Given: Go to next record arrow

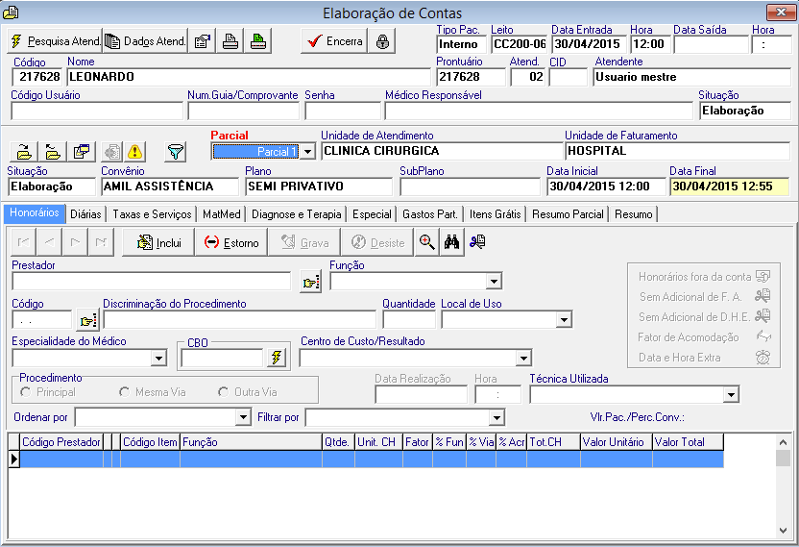Looking at the screenshot, I should 76,242.
